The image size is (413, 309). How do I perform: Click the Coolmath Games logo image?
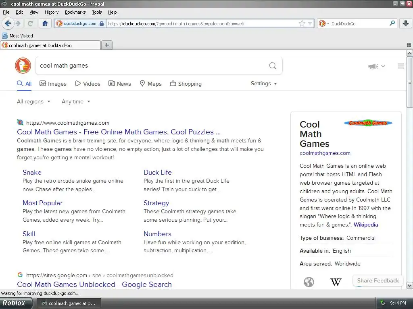pos(368,123)
